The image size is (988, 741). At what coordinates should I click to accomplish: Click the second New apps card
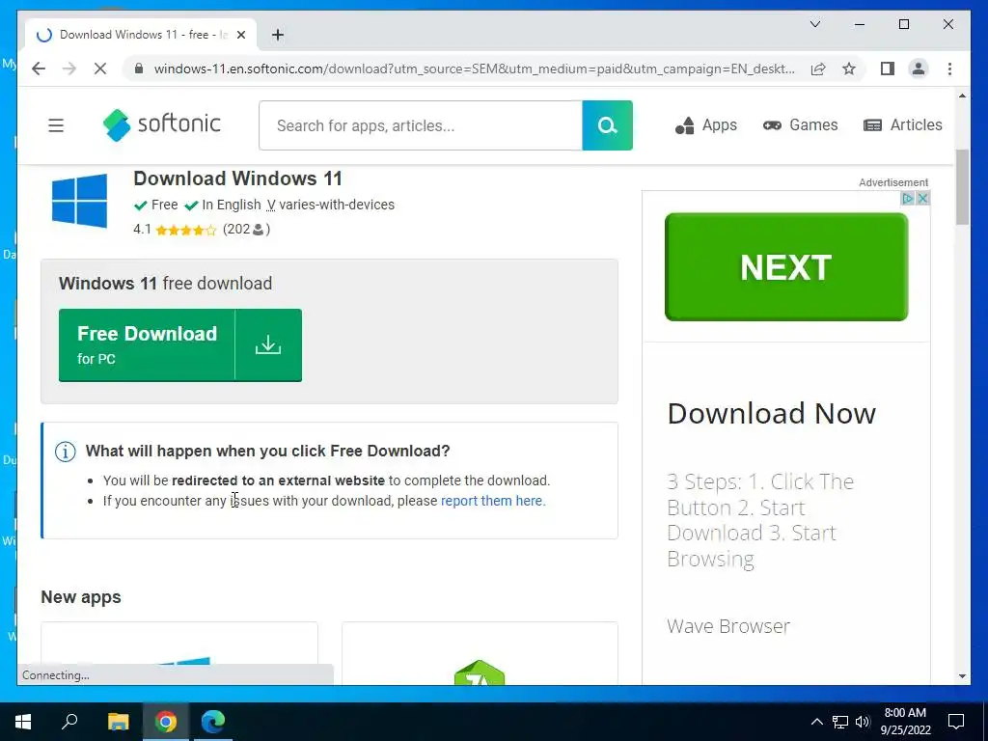coord(480,653)
